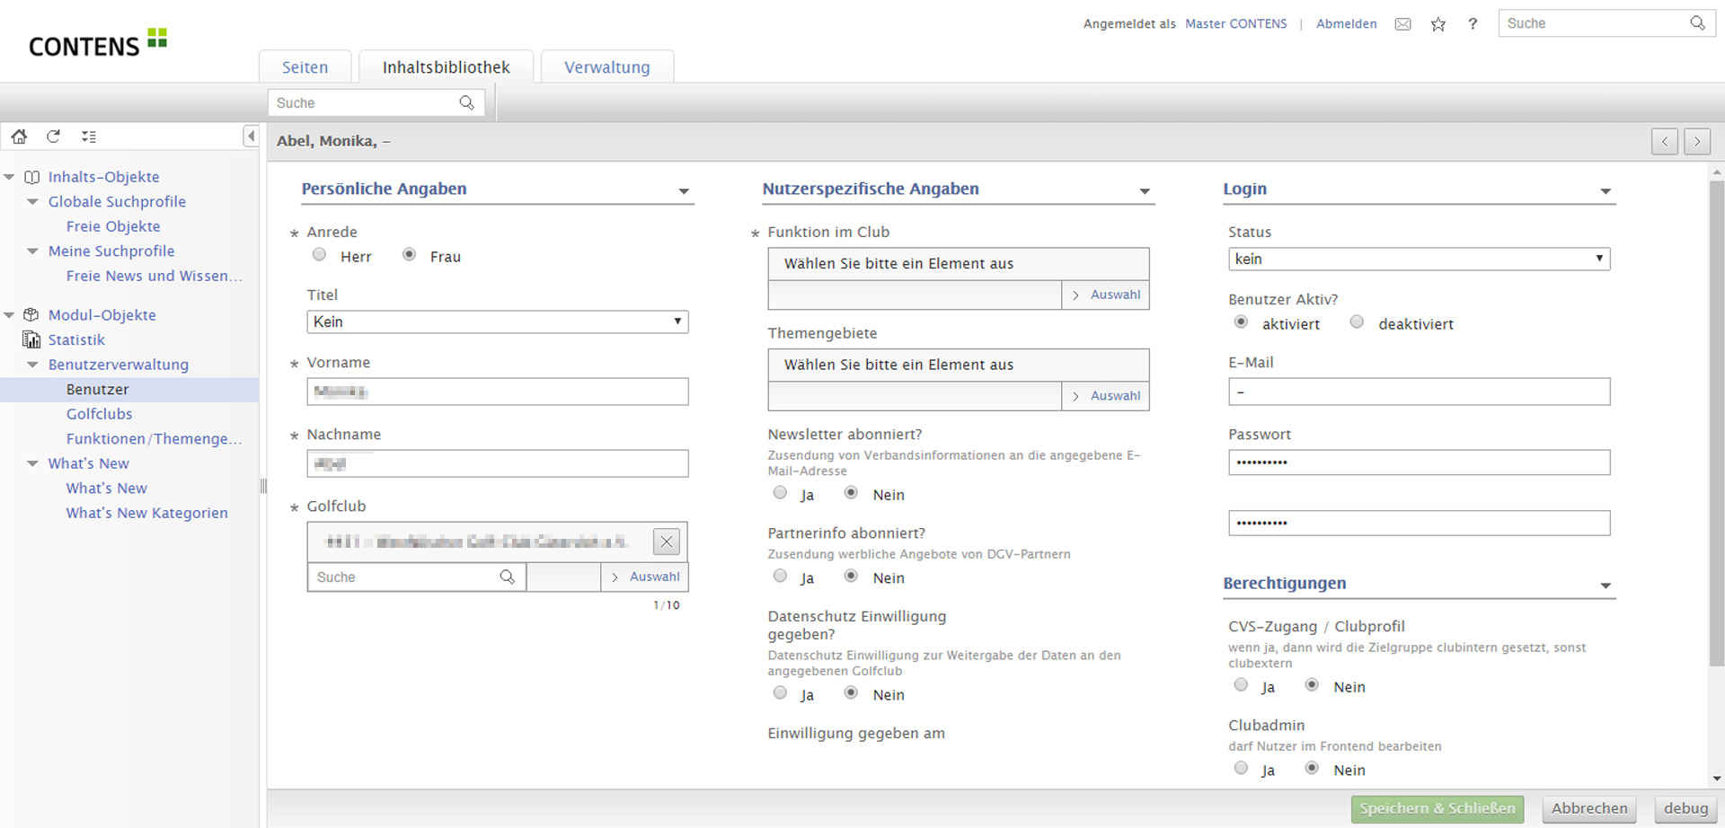1725x828 pixels.
Task: Open the messages envelope icon
Action: click(1402, 24)
